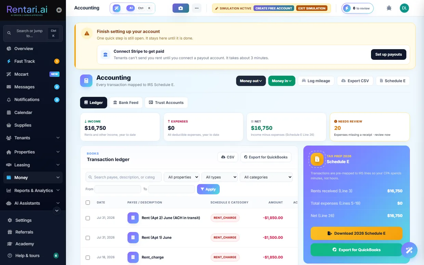Open the Money in dropdown
424x265 pixels.
click(282, 81)
